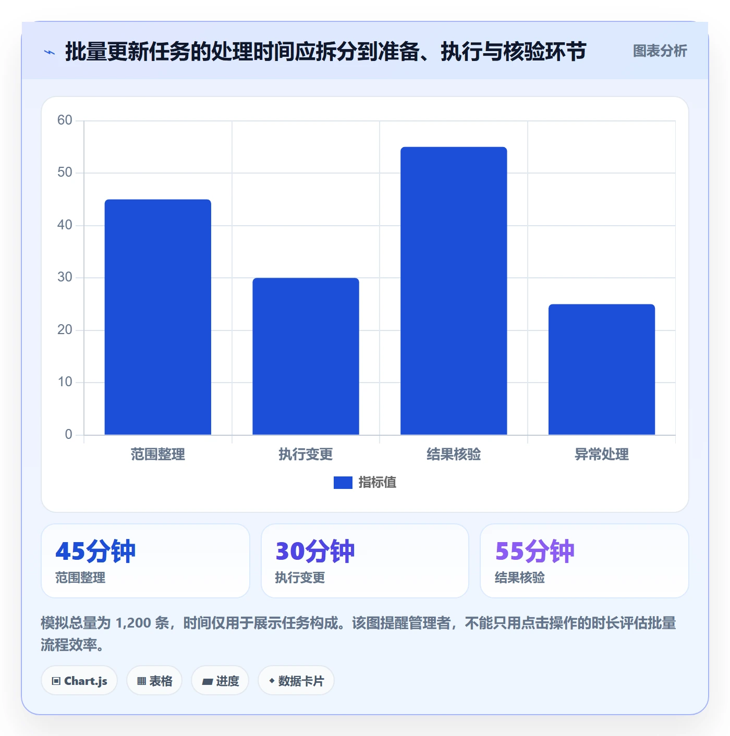Viewport: 730px width, 736px height.
Task: Click the Chart.js tag chip
Action: click(79, 681)
